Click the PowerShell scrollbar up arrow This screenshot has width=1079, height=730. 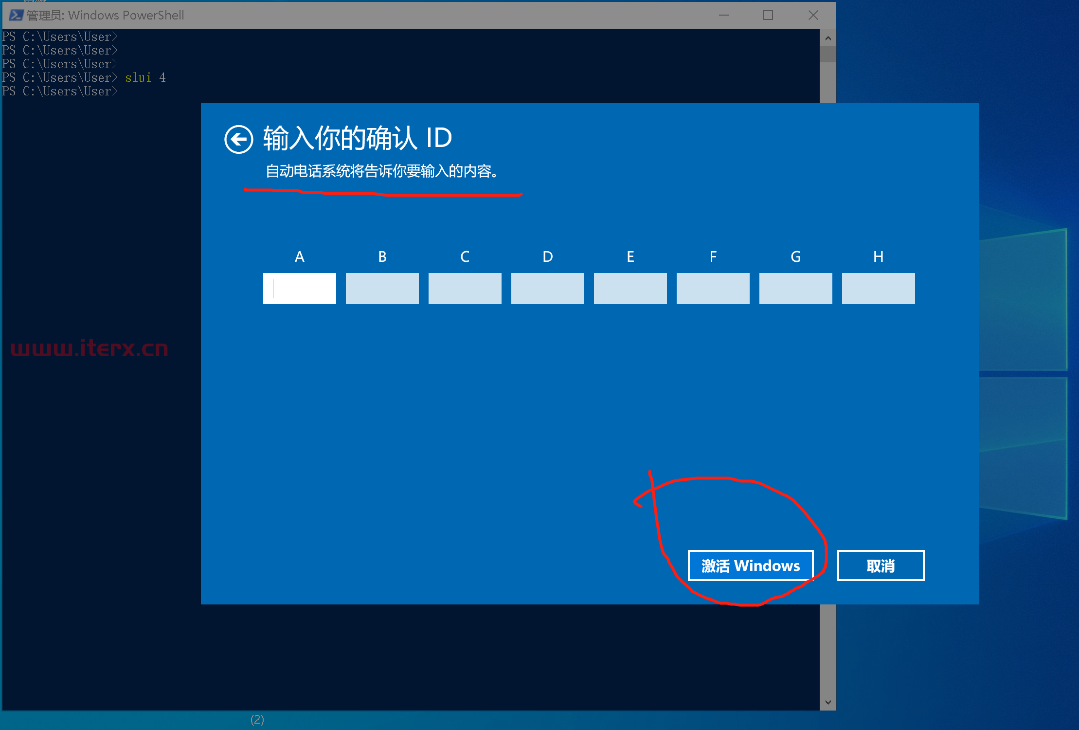point(828,38)
